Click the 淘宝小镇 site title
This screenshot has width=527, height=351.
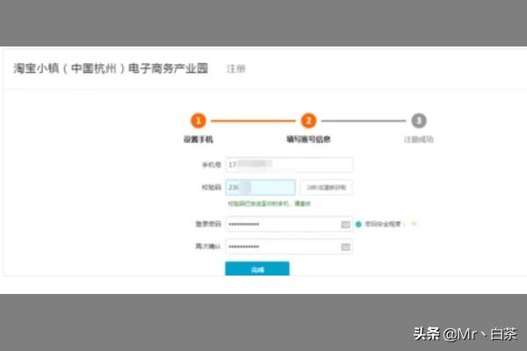pyautogui.click(x=110, y=68)
